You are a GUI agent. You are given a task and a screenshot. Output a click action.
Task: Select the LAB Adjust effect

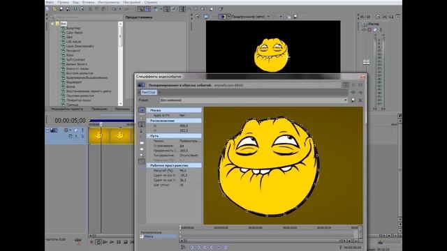73,42
